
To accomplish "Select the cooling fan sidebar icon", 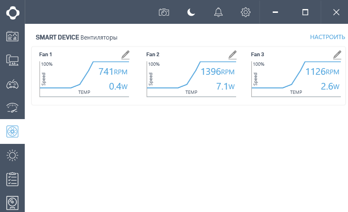I will pyautogui.click(x=12, y=131).
